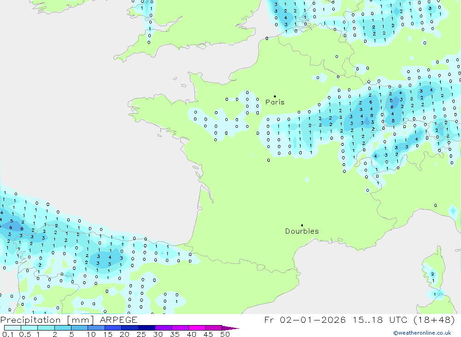Viewport: 461px width, 337px height.
Task: Click the legend value label 25
Action: point(141,334)
